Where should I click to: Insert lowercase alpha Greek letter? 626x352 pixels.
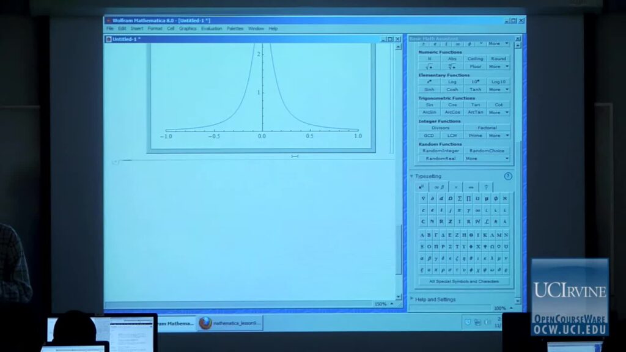[x=422, y=258]
